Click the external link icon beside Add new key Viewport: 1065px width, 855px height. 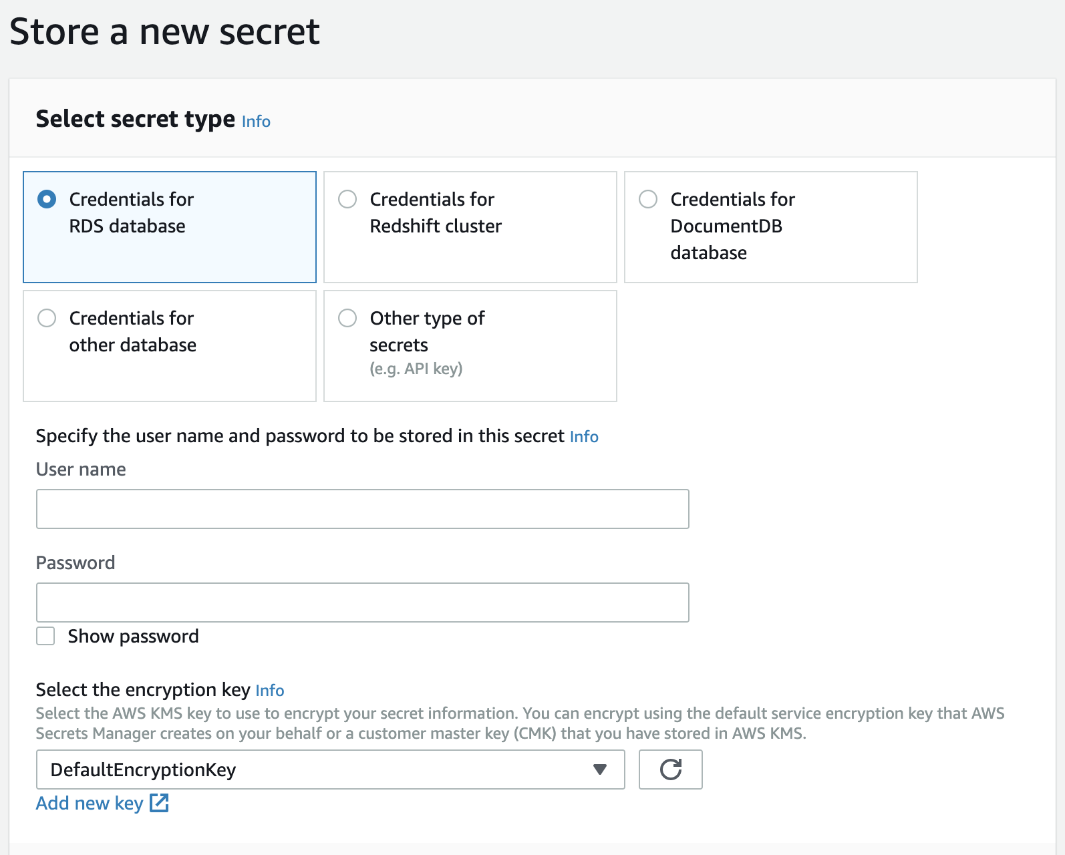[x=159, y=803]
